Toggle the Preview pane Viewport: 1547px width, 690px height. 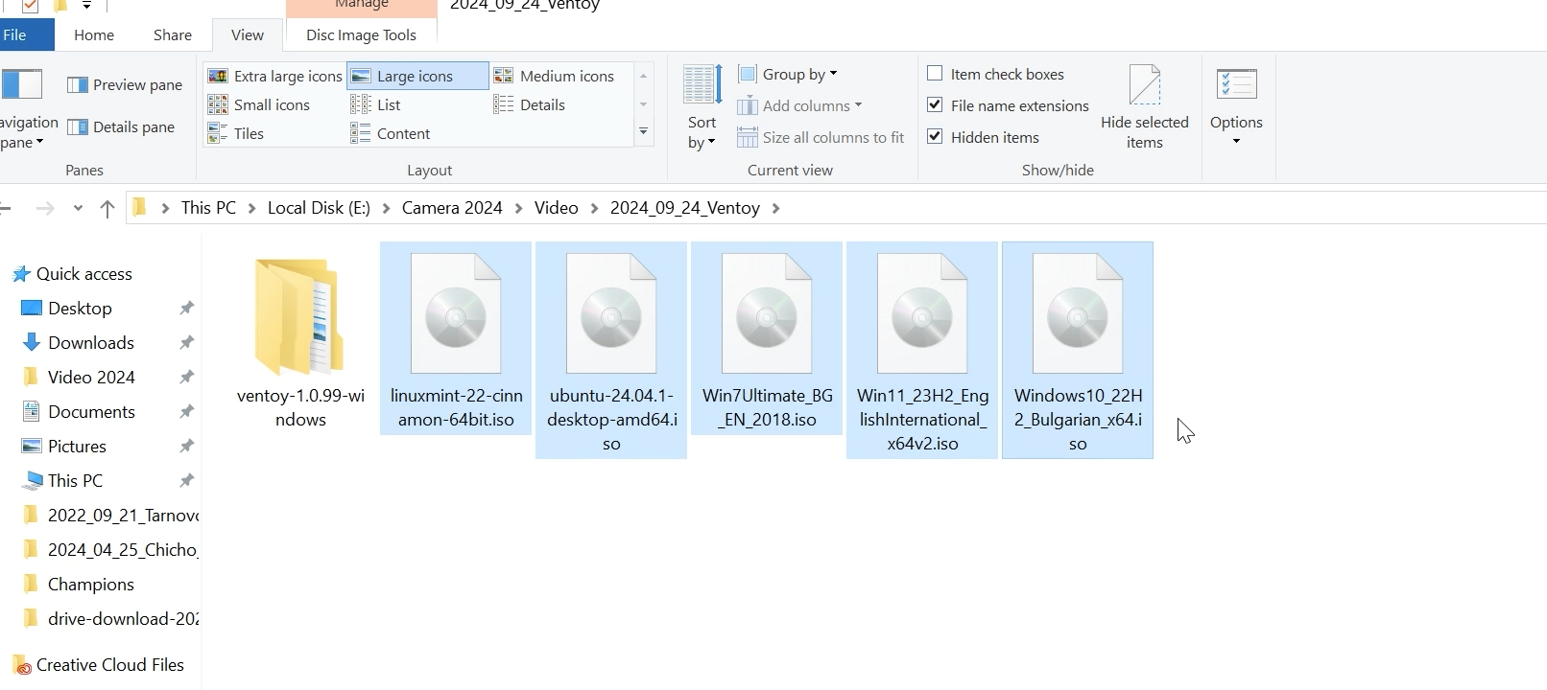[x=125, y=84]
